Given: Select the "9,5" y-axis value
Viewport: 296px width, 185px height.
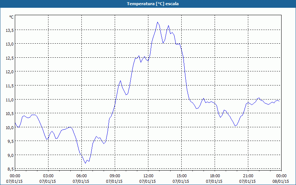Looking at the screenshot, I should 11,142.
